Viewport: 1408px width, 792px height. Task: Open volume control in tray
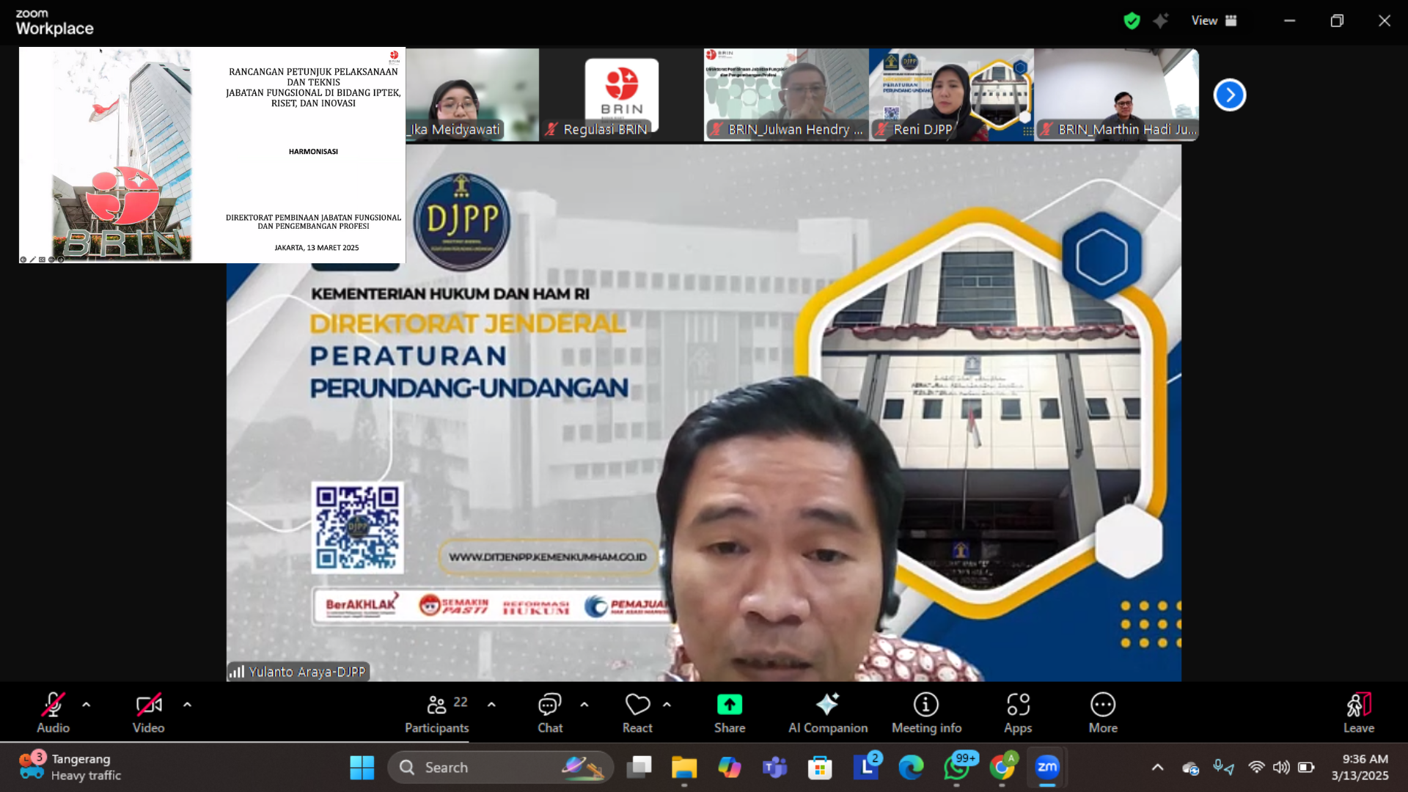click(x=1281, y=768)
